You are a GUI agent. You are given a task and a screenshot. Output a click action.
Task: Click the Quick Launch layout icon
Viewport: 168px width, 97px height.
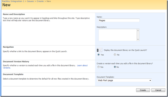tap(99, 50)
